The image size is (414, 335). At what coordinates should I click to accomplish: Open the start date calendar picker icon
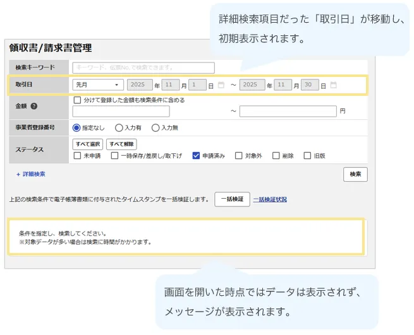tap(221, 85)
